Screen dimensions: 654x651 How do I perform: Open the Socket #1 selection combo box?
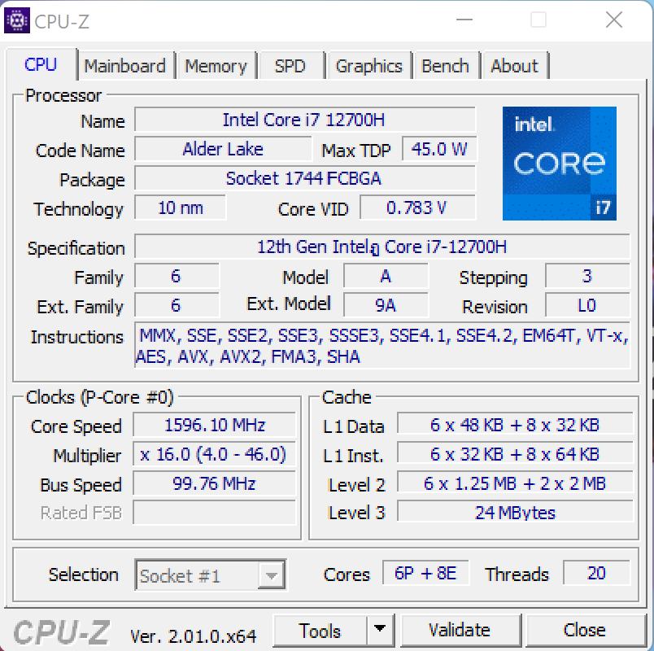pos(211,575)
